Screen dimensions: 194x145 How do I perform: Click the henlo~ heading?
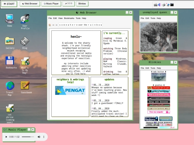pyautogui.click(x=76, y=37)
